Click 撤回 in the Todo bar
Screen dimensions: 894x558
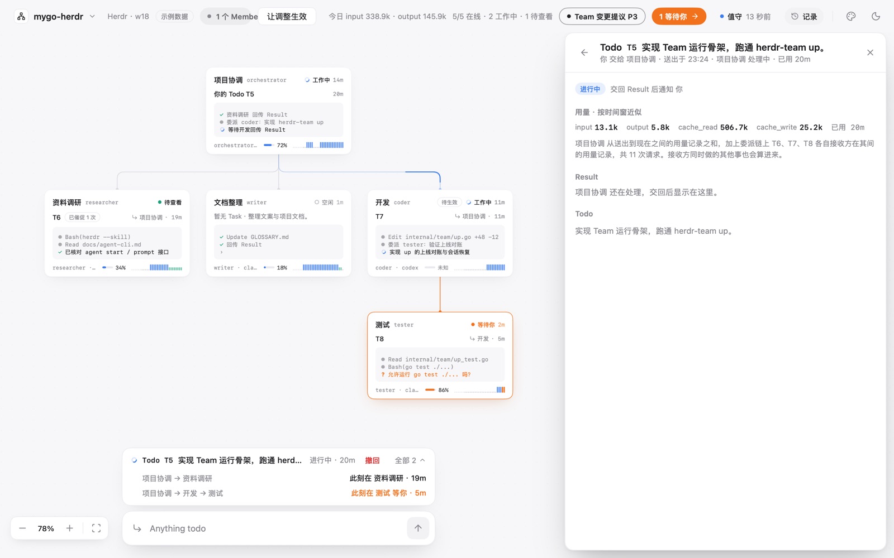(372, 460)
